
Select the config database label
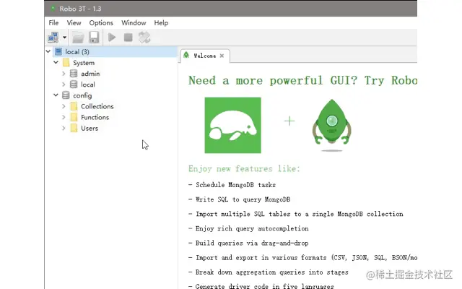(82, 95)
